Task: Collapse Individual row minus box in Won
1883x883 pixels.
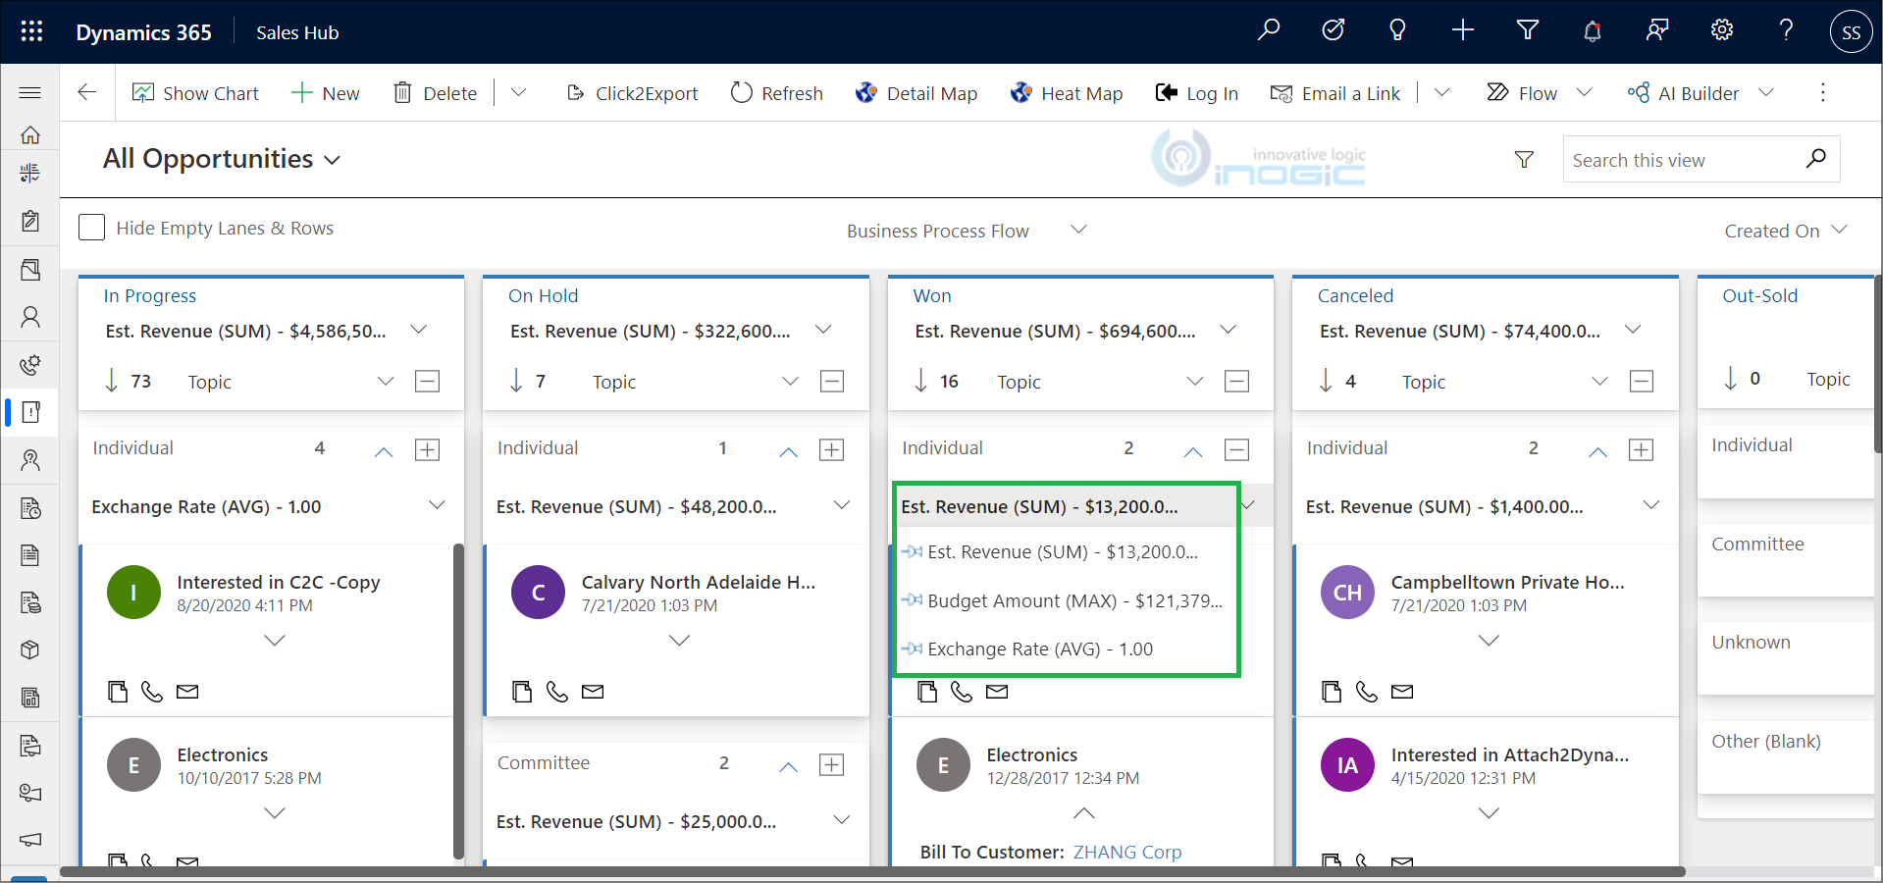Action: click(x=1237, y=449)
